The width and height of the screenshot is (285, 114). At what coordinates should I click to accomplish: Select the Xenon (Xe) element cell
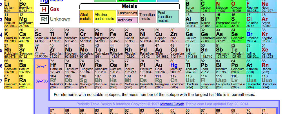point(269,51)
